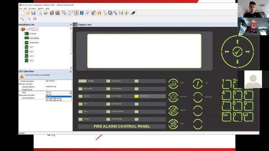Click the blue fan toolbar icon
This screenshot has height=151, width=269.
tap(82, 13)
